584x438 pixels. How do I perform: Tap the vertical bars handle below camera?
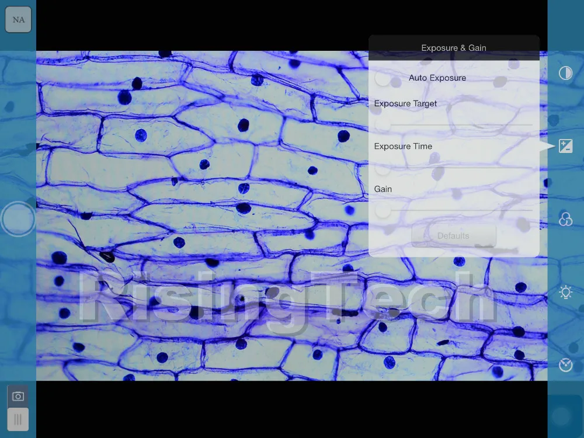pos(18,419)
